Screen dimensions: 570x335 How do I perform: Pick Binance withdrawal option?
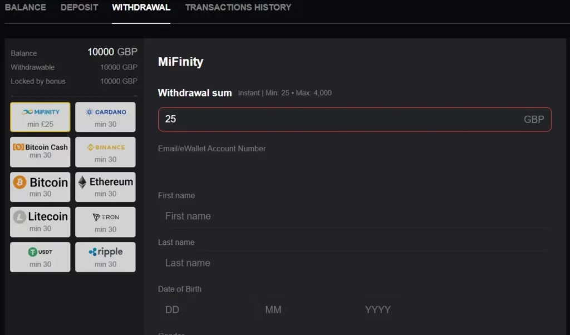click(x=105, y=152)
